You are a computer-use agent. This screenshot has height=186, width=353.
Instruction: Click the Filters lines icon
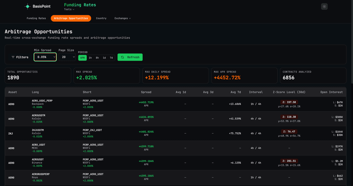tap(13, 57)
